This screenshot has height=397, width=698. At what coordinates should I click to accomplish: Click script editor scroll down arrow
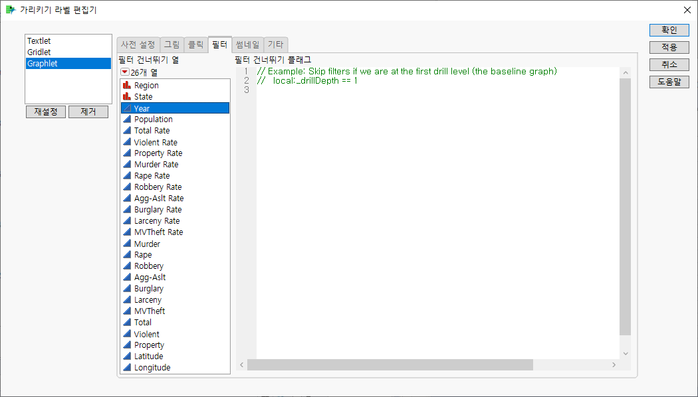[626, 353]
